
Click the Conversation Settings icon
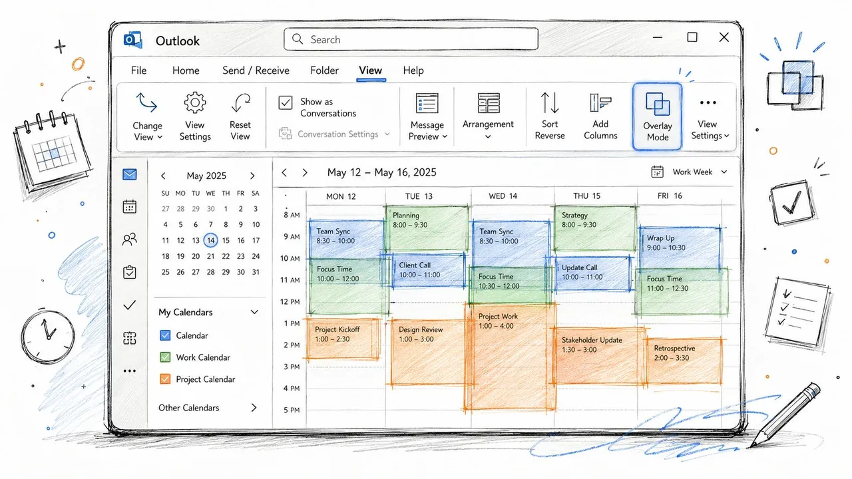[x=285, y=134]
